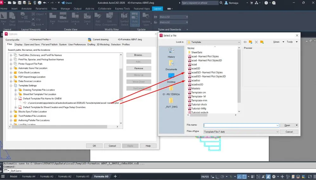This screenshot has height=180, width=316.
Task: Open the Files of type dropdown
Action: click(x=277, y=131)
